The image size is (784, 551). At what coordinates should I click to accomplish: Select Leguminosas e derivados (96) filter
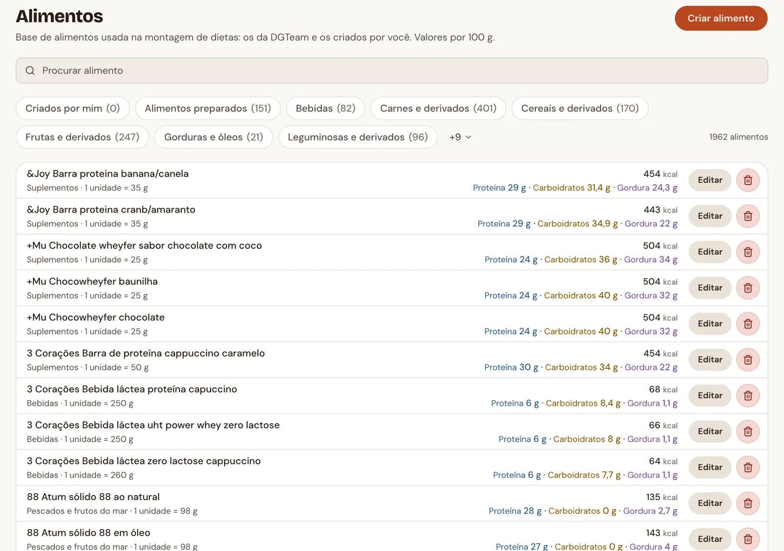click(358, 137)
